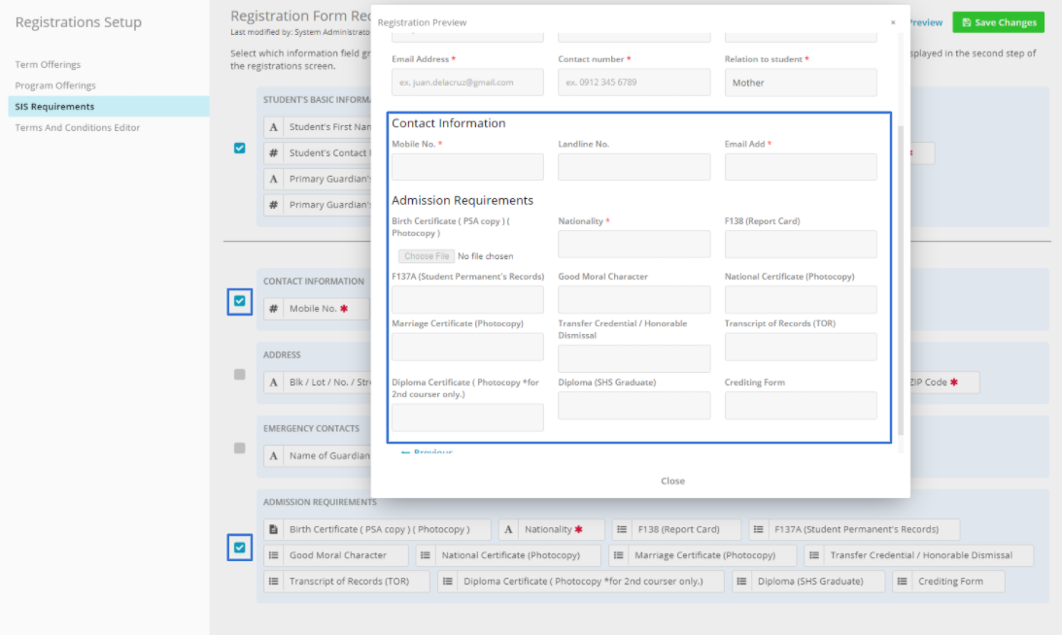Image resolution: width=1062 pixels, height=635 pixels.
Task: Click the file icon on Birth Certificate chip
Action: (274, 529)
